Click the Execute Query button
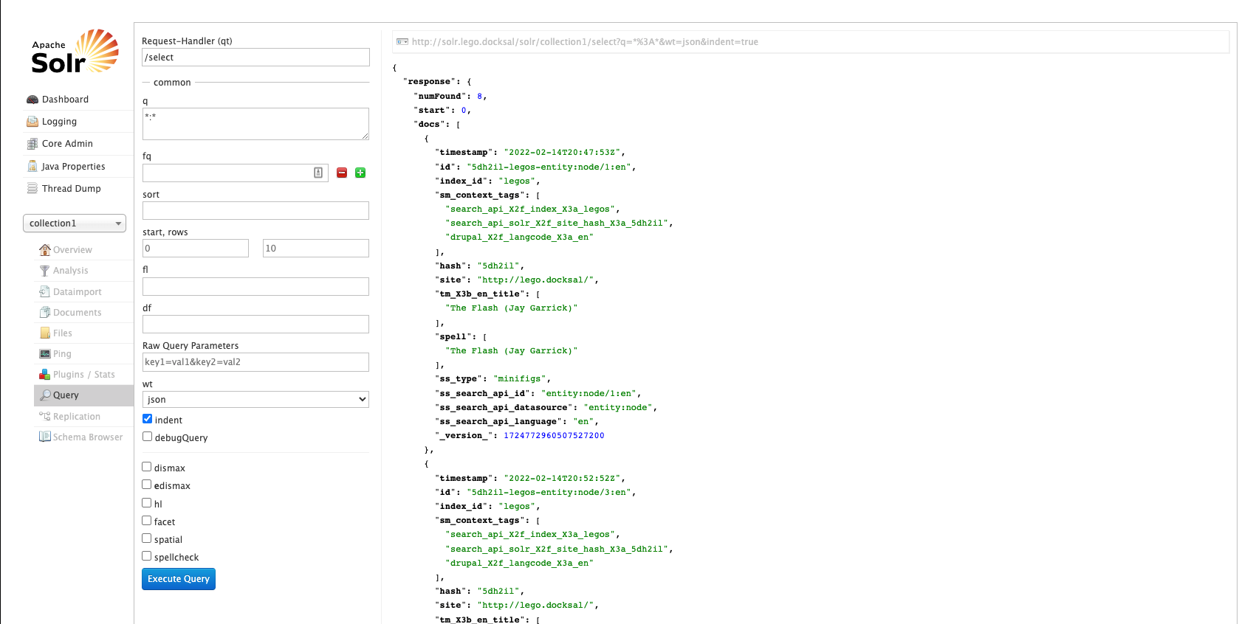1239x624 pixels. pos(179,579)
